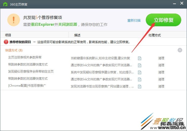Click the 处理方式 column header
Image resolution: width=187 pixels, height=131 pixels.
(x=155, y=35)
